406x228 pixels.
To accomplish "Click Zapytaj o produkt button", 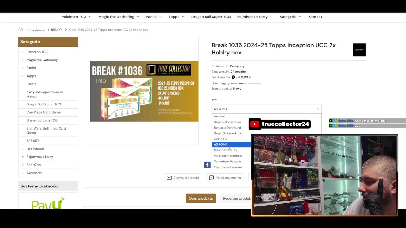I will pyautogui.click(x=183, y=178).
